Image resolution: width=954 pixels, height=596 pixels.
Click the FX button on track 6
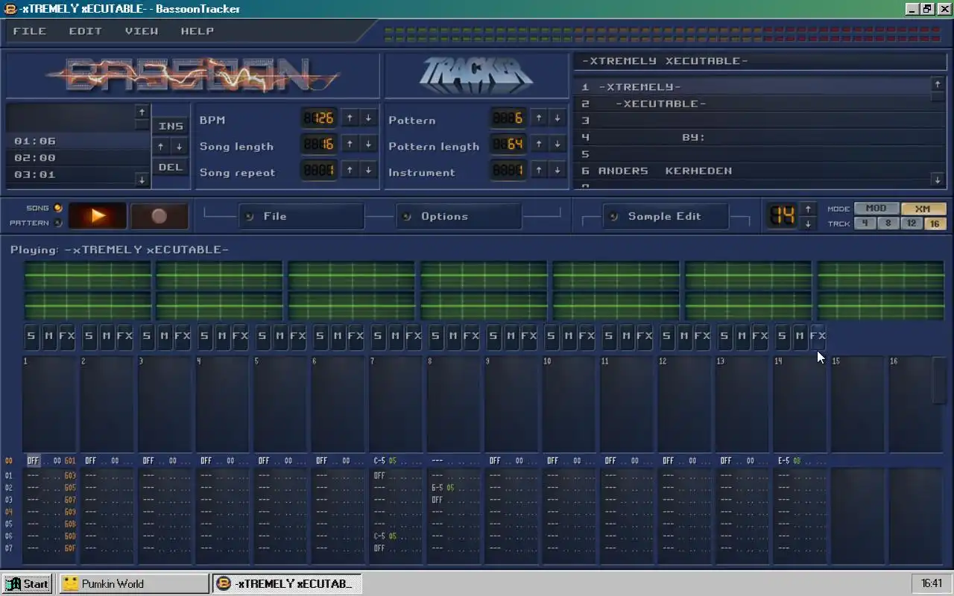click(x=356, y=336)
